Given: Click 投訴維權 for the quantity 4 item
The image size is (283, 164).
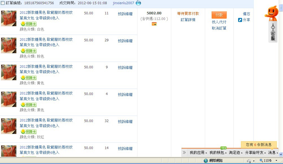Looking at the screenshot, I should click(125, 95).
